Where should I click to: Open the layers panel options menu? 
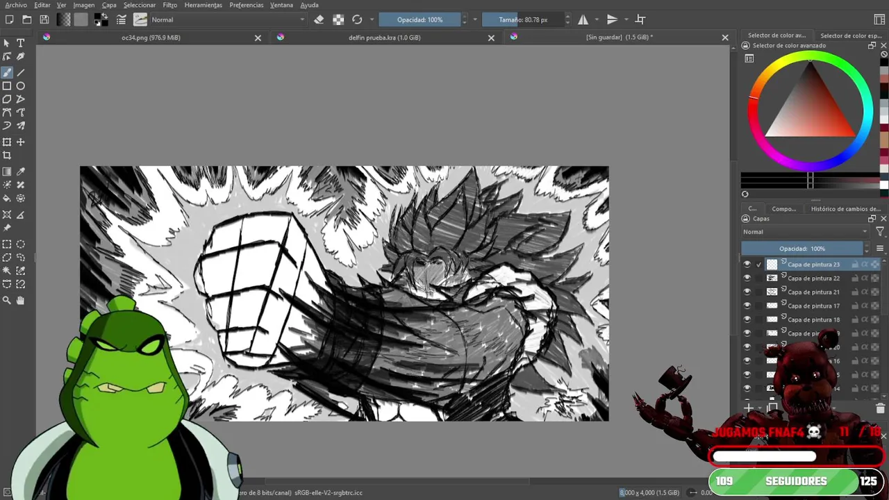point(880,249)
